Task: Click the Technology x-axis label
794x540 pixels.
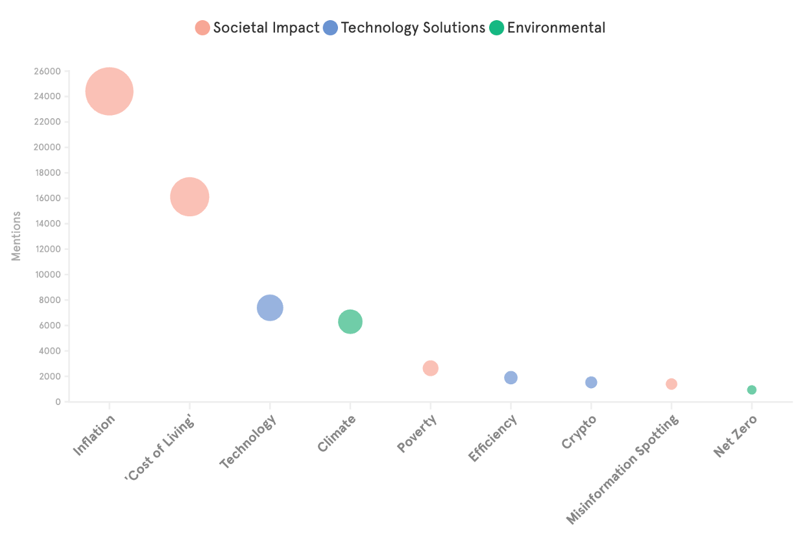Action: tap(248, 441)
